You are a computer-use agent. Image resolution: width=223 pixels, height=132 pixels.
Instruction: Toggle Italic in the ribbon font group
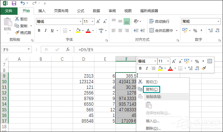tap(46, 30)
